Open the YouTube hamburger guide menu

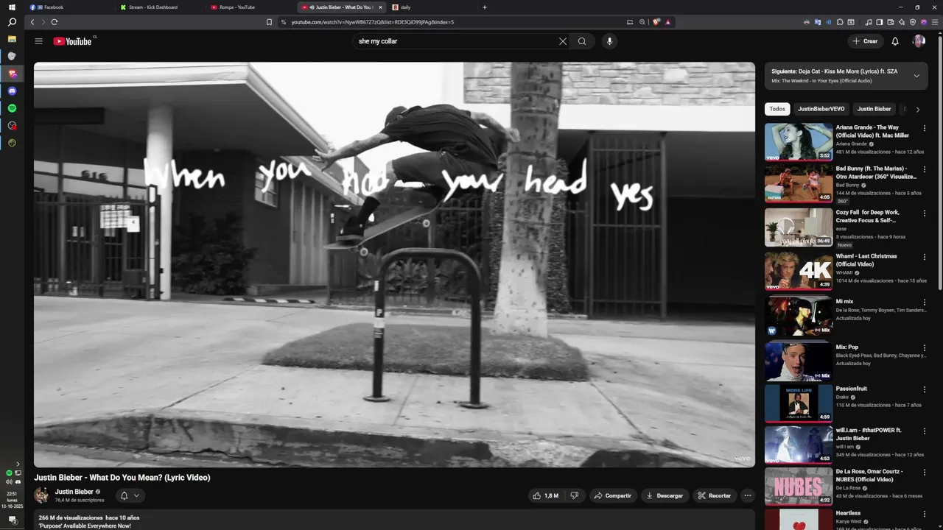38,41
